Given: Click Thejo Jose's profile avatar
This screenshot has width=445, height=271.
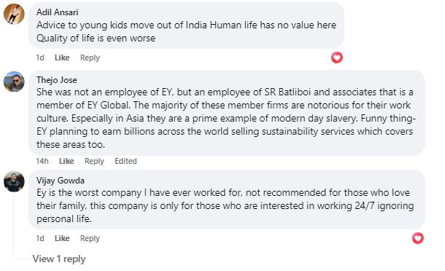Looking at the screenshot, I should [14, 82].
